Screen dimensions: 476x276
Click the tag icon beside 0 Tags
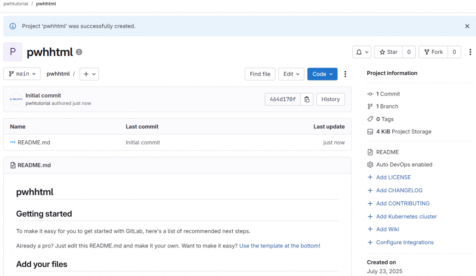(370, 119)
